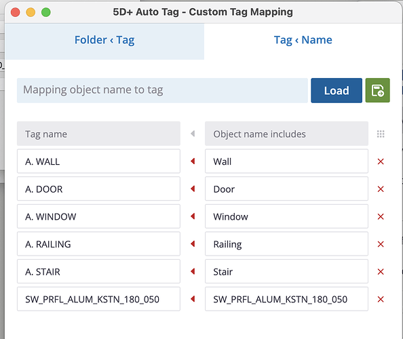
Task: Click the blue Load button
Action: pos(337,90)
